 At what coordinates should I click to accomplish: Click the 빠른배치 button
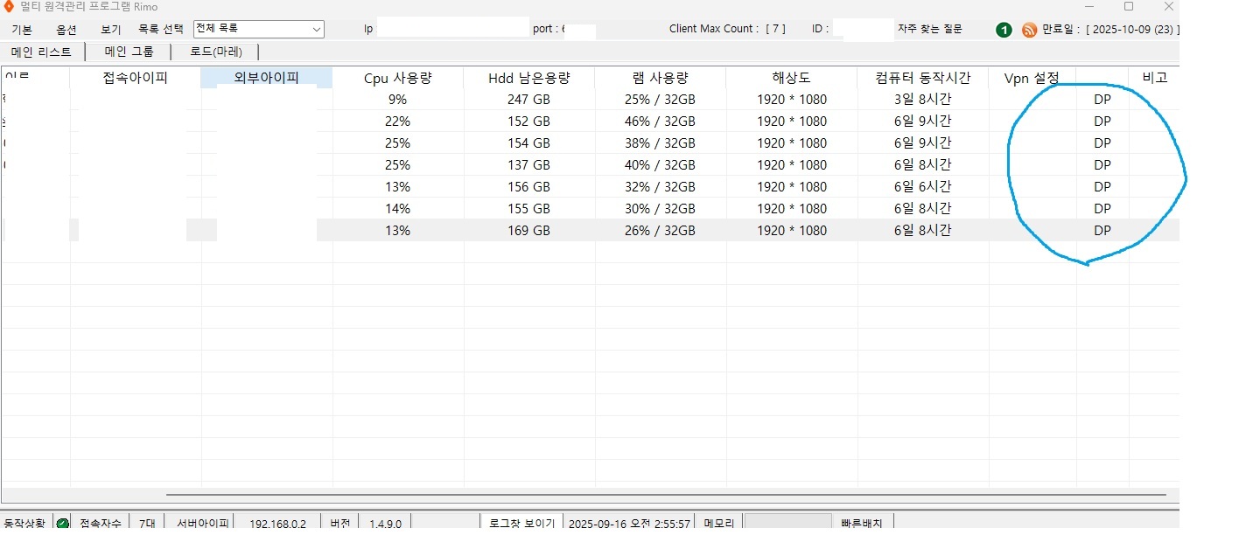(861, 524)
